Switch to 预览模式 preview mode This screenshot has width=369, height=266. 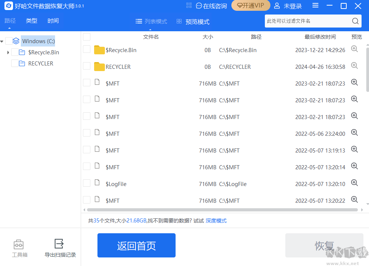tap(196, 21)
